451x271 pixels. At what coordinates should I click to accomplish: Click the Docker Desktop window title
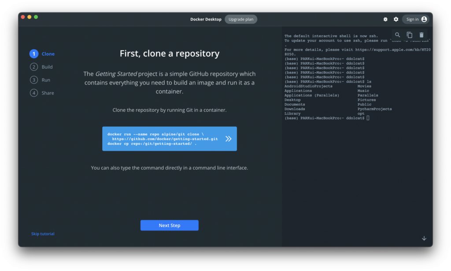[x=206, y=19]
